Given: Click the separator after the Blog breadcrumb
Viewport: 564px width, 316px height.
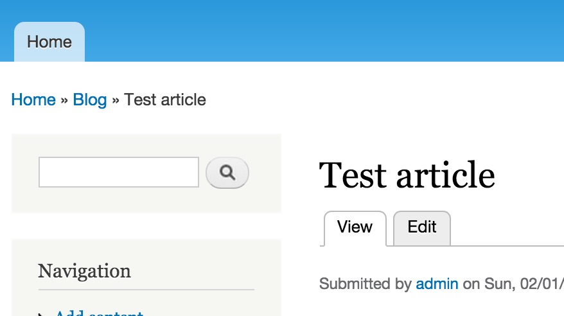Looking at the screenshot, I should 115,100.
